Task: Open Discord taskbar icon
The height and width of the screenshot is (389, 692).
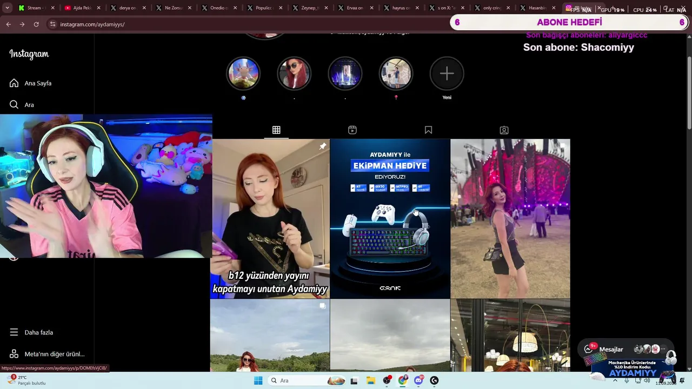Action: tap(418, 380)
